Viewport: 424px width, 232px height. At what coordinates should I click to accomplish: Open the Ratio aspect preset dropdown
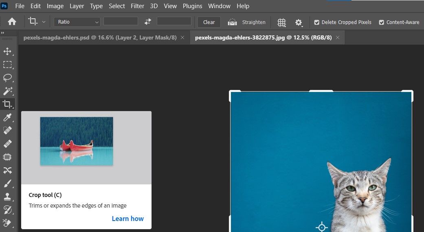click(77, 22)
